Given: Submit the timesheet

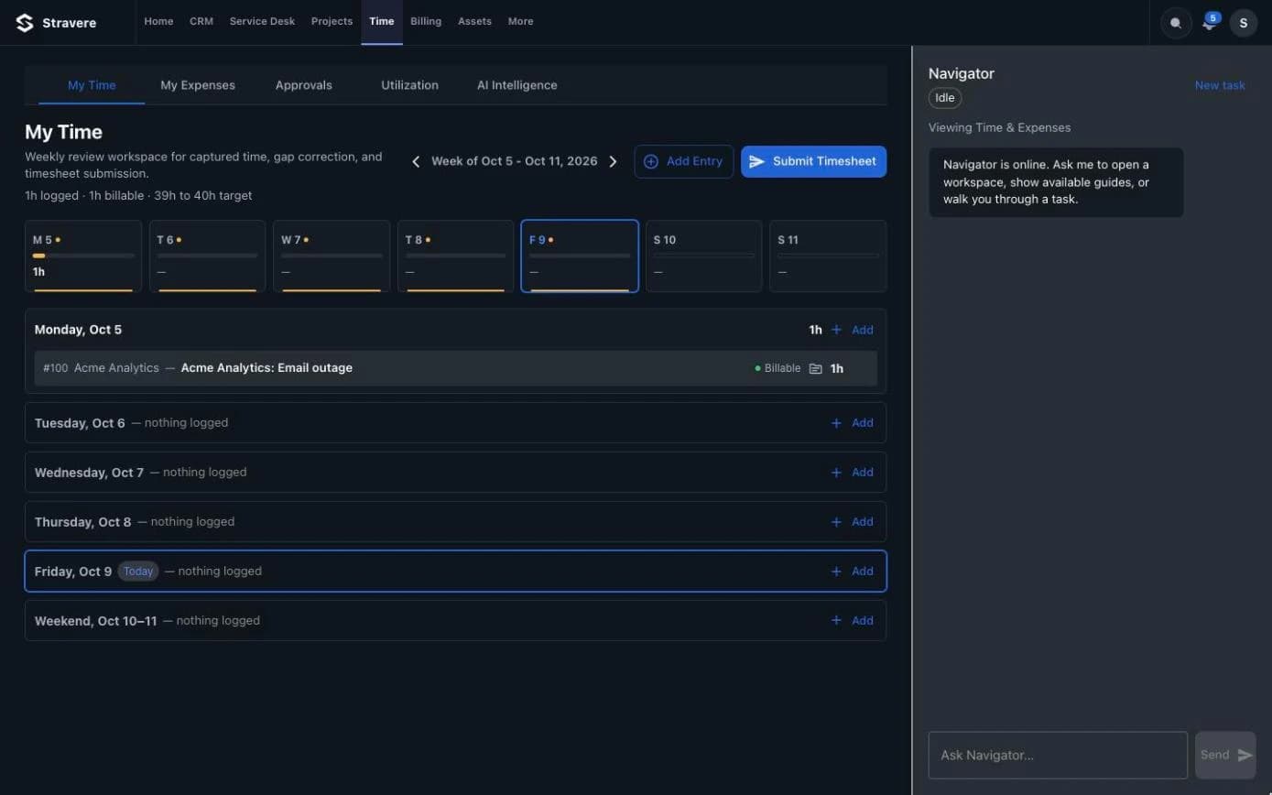Looking at the screenshot, I should tap(813, 161).
